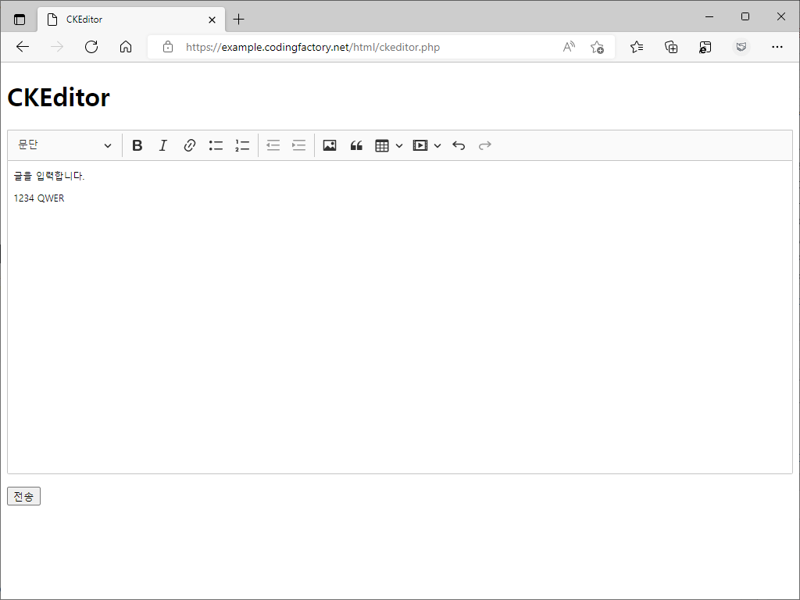
Task: Expand the table dropdown arrow
Action: pyautogui.click(x=399, y=146)
